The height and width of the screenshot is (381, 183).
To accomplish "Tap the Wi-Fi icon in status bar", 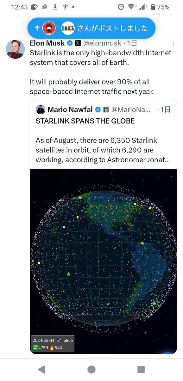I will coord(131,7).
